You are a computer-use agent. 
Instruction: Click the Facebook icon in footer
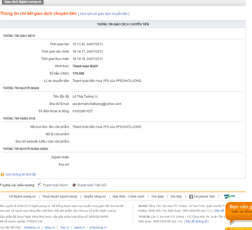[191, 197]
